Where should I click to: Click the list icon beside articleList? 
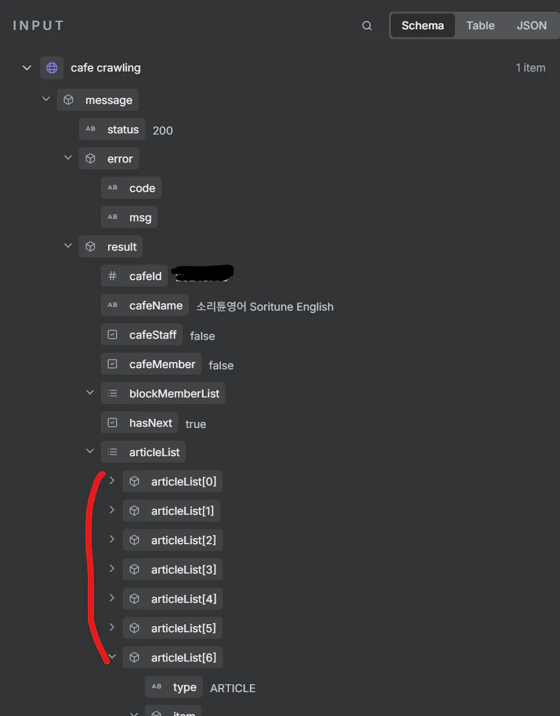point(112,452)
